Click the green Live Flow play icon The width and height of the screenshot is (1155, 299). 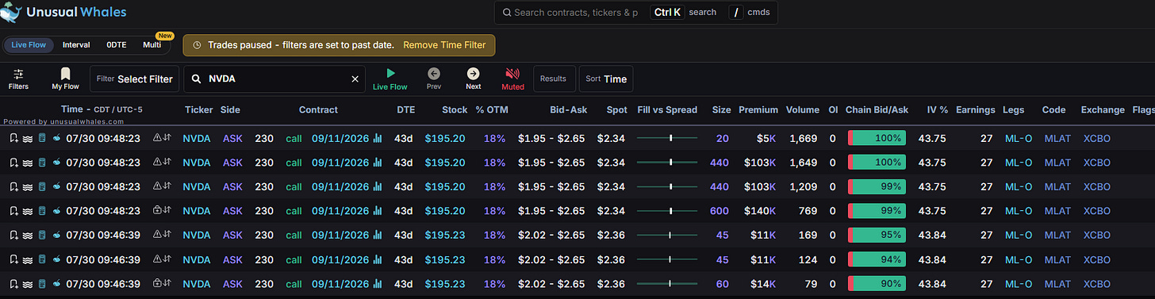pos(389,73)
